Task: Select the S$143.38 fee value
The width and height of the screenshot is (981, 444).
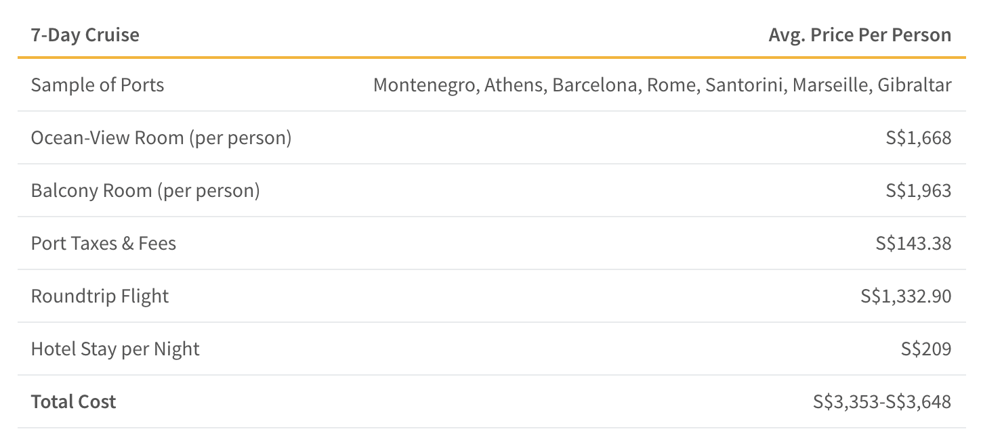Action: [x=913, y=244]
